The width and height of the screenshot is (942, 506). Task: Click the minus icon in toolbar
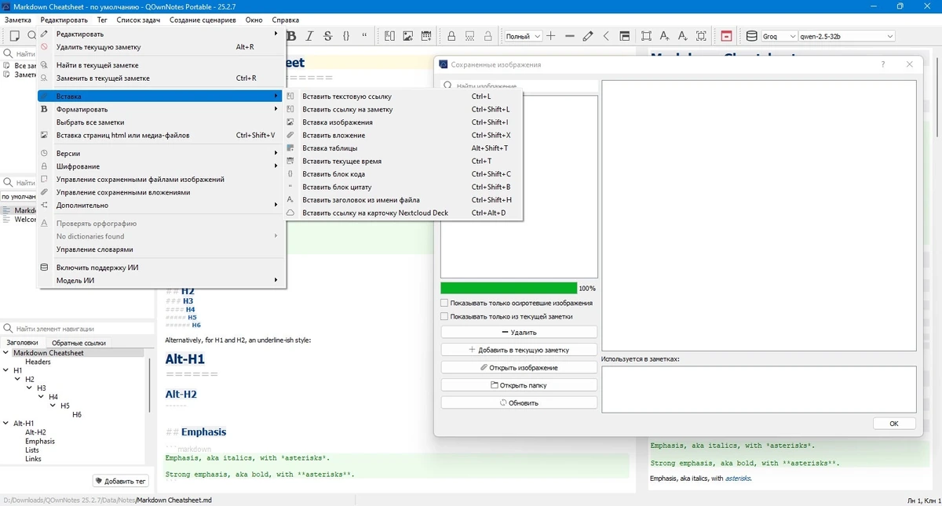tap(570, 36)
